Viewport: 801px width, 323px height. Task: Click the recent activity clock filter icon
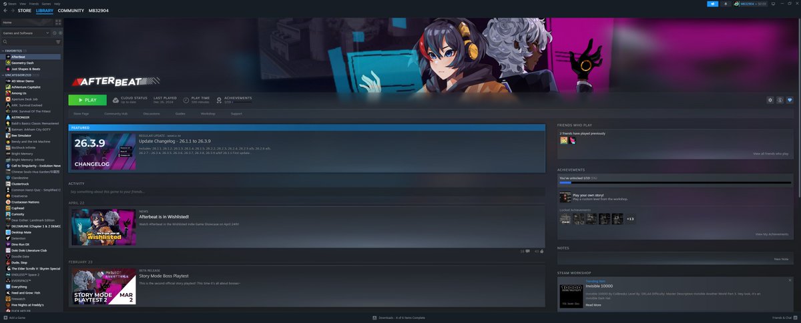55,33
